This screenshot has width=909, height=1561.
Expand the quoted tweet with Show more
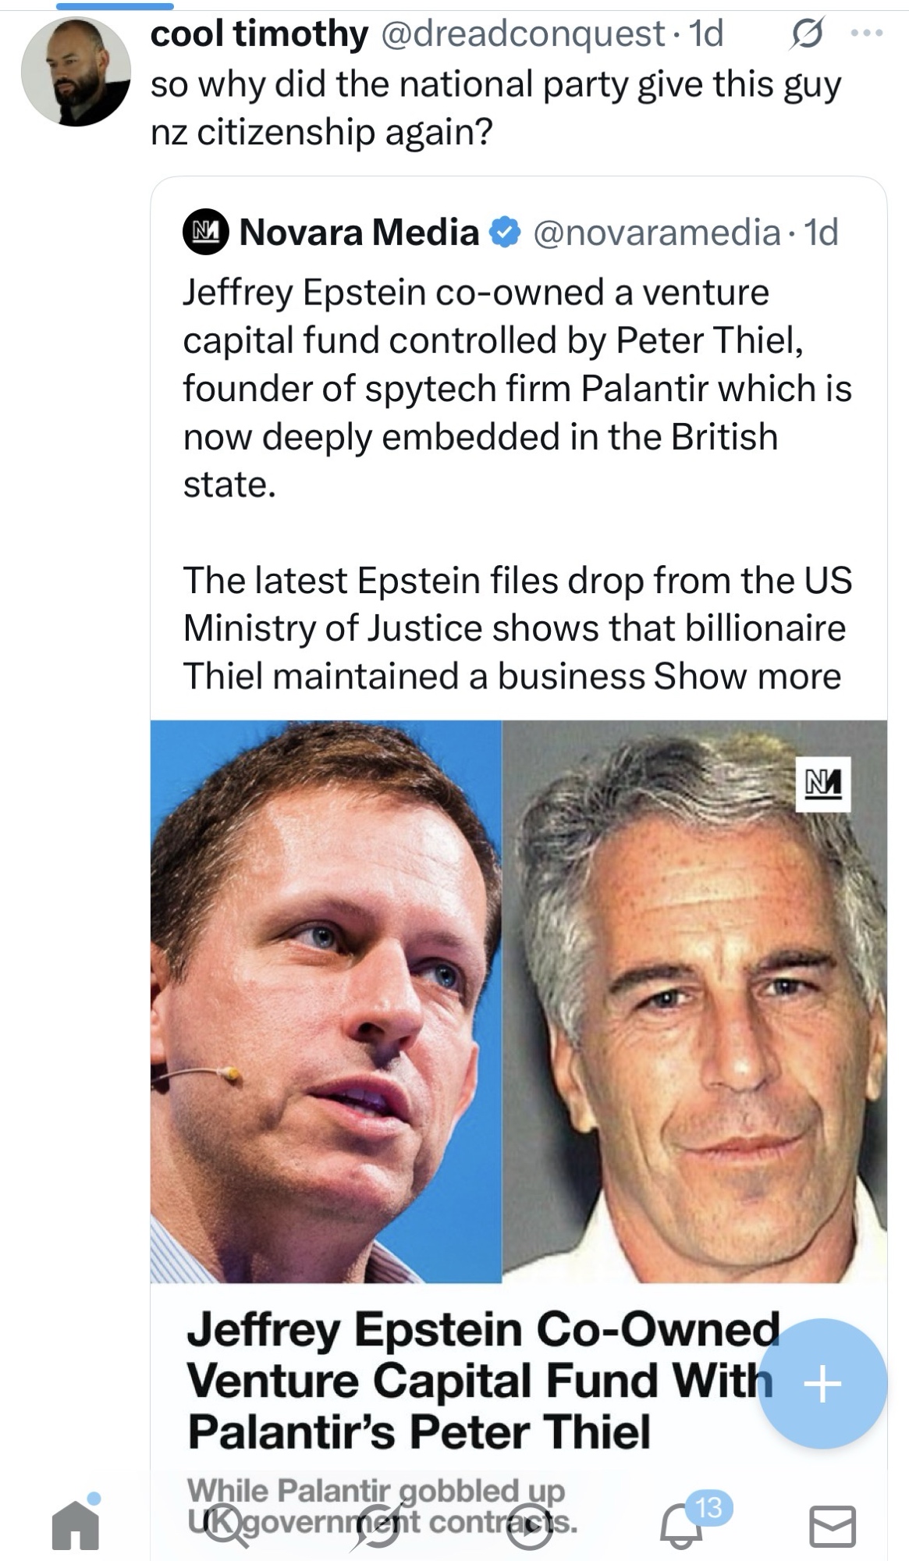click(x=747, y=676)
